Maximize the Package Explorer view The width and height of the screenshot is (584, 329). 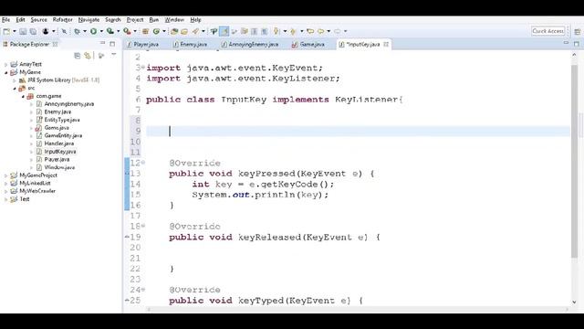[x=112, y=44]
